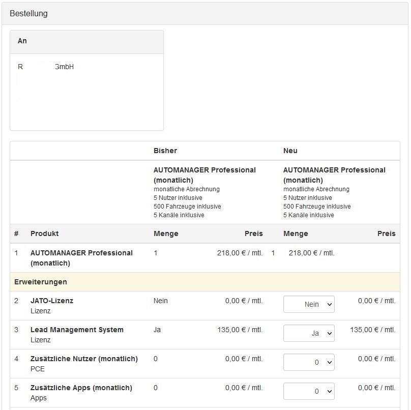Viewport: 411px width, 410px height.
Task: Select the GmbH company name in recipient box
Action: tap(46, 67)
